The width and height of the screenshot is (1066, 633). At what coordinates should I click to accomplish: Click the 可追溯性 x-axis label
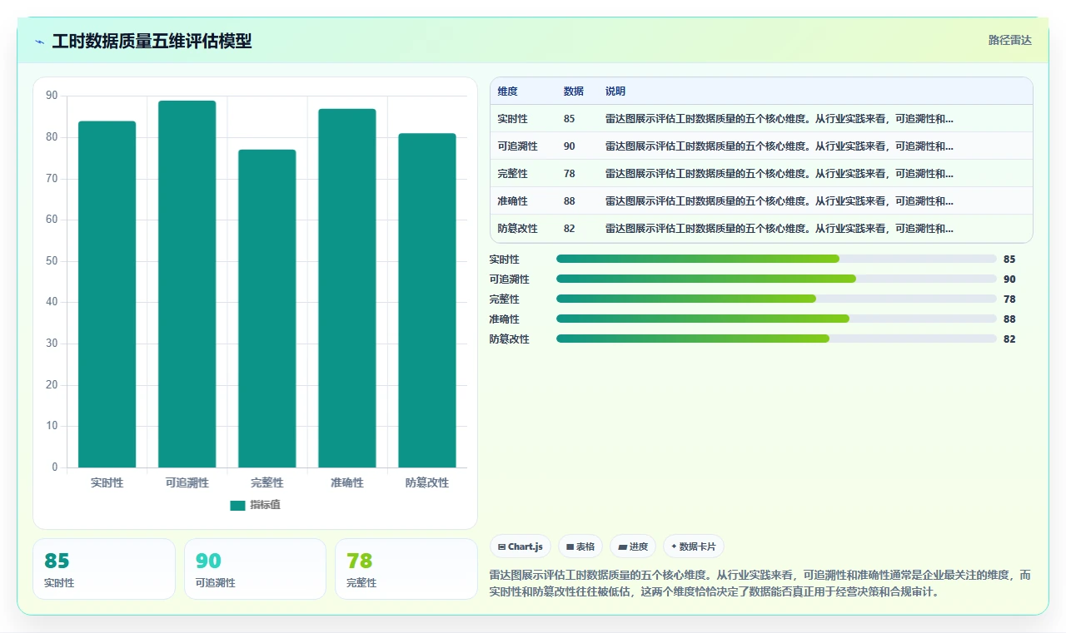click(x=187, y=482)
